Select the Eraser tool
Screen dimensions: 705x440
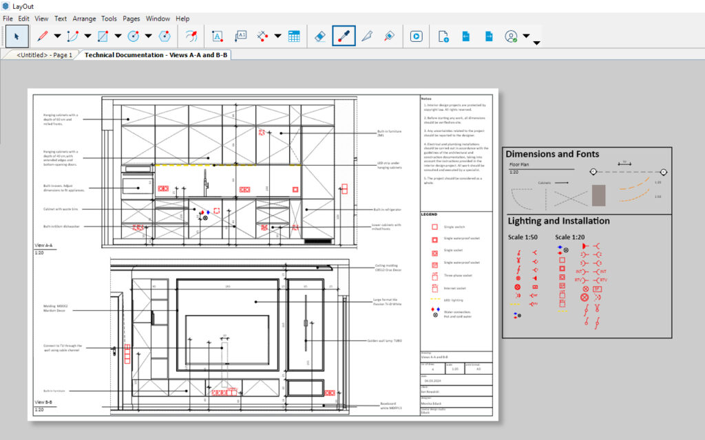pos(319,36)
